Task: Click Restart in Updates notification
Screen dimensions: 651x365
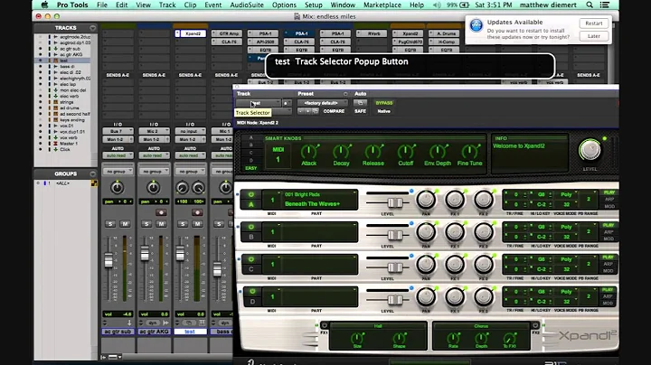Action: click(594, 23)
